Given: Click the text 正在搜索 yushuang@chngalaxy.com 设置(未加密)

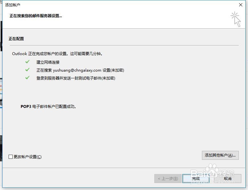Looking at the screenshot, I should point(80,70).
